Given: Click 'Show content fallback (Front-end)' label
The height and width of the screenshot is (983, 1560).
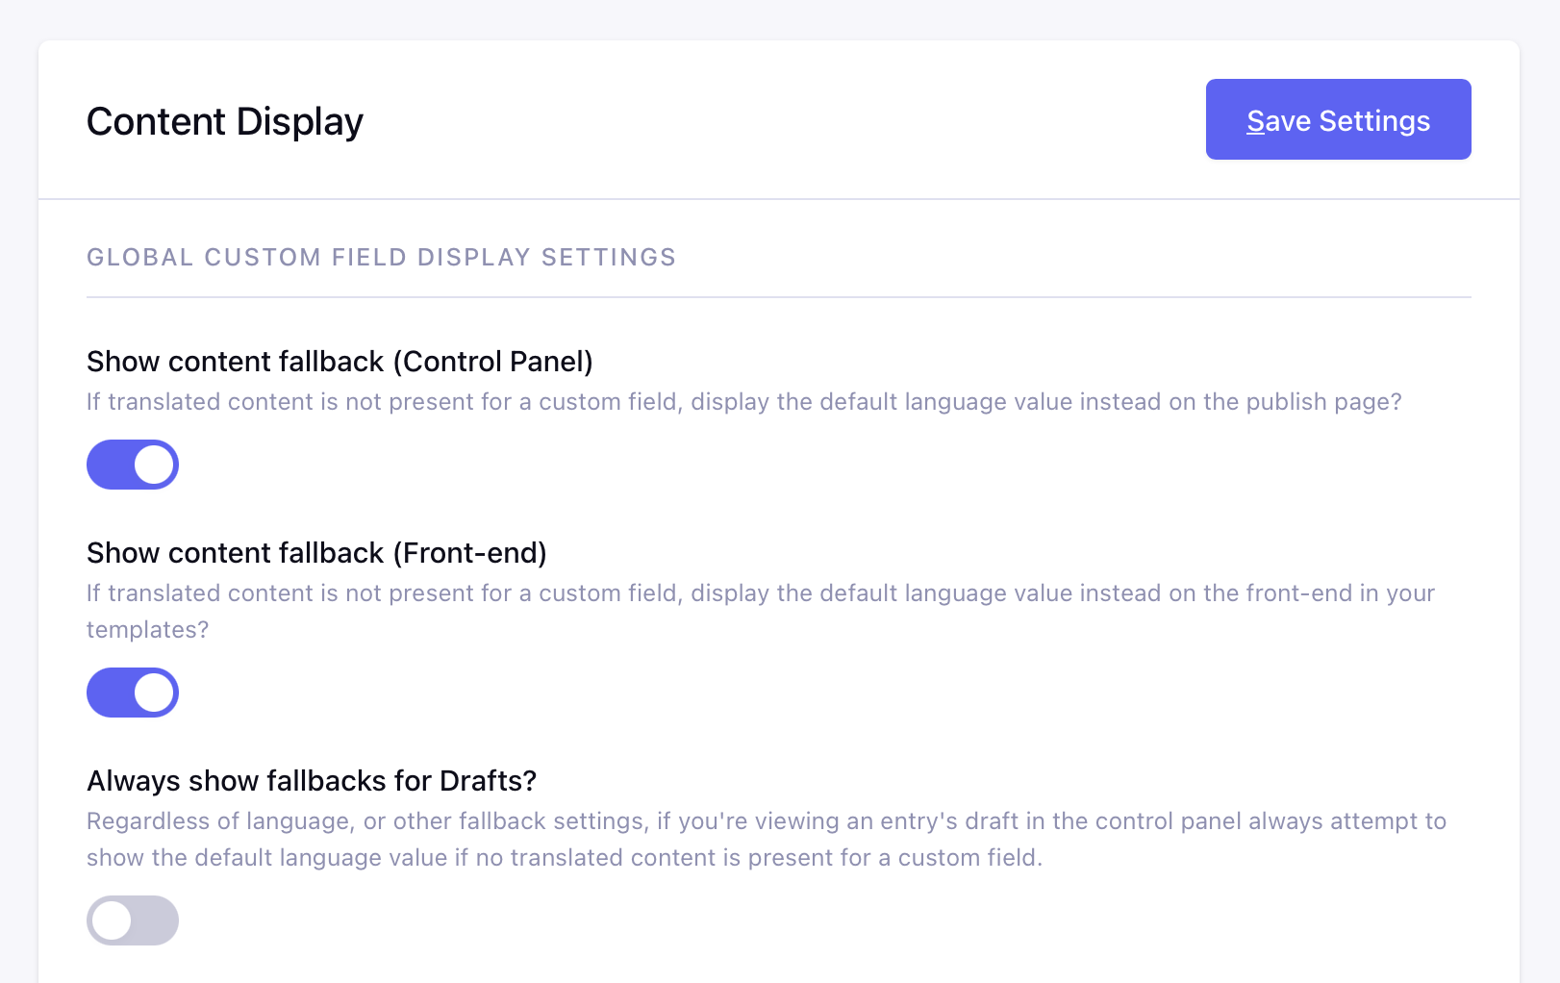Looking at the screenshot, I should 316,553.
